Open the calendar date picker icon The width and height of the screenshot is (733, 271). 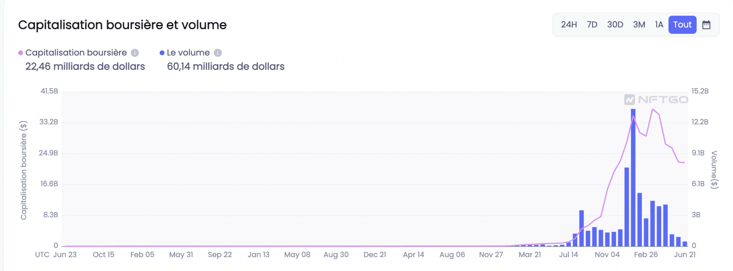click(x=707, y=24)
